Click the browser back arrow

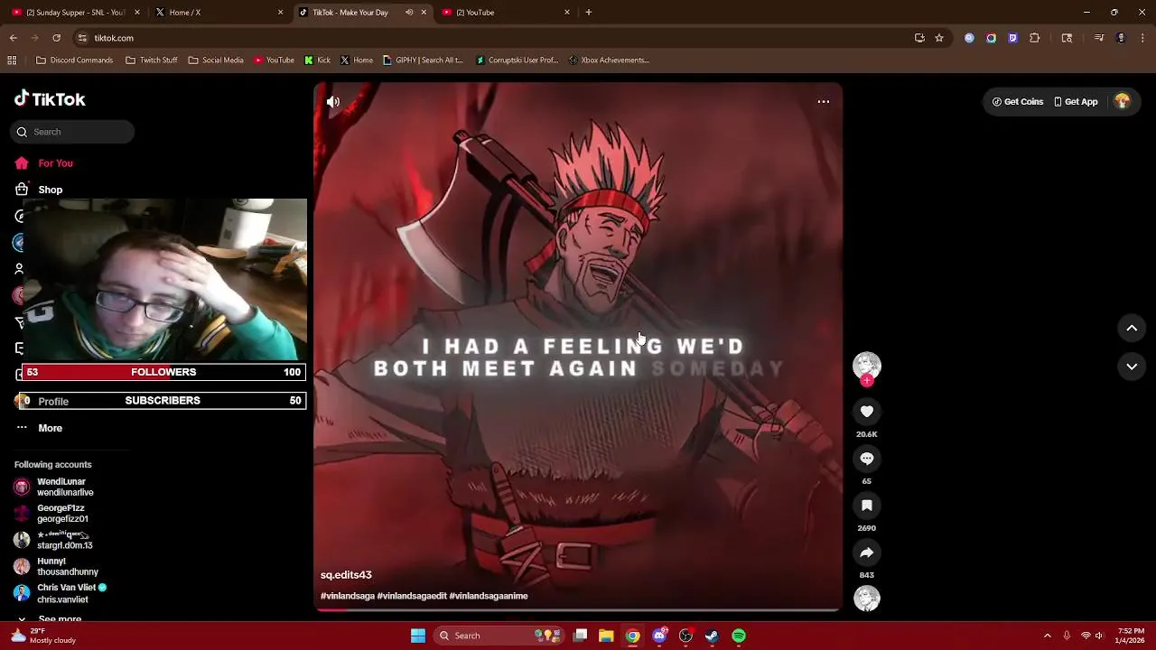14,38
